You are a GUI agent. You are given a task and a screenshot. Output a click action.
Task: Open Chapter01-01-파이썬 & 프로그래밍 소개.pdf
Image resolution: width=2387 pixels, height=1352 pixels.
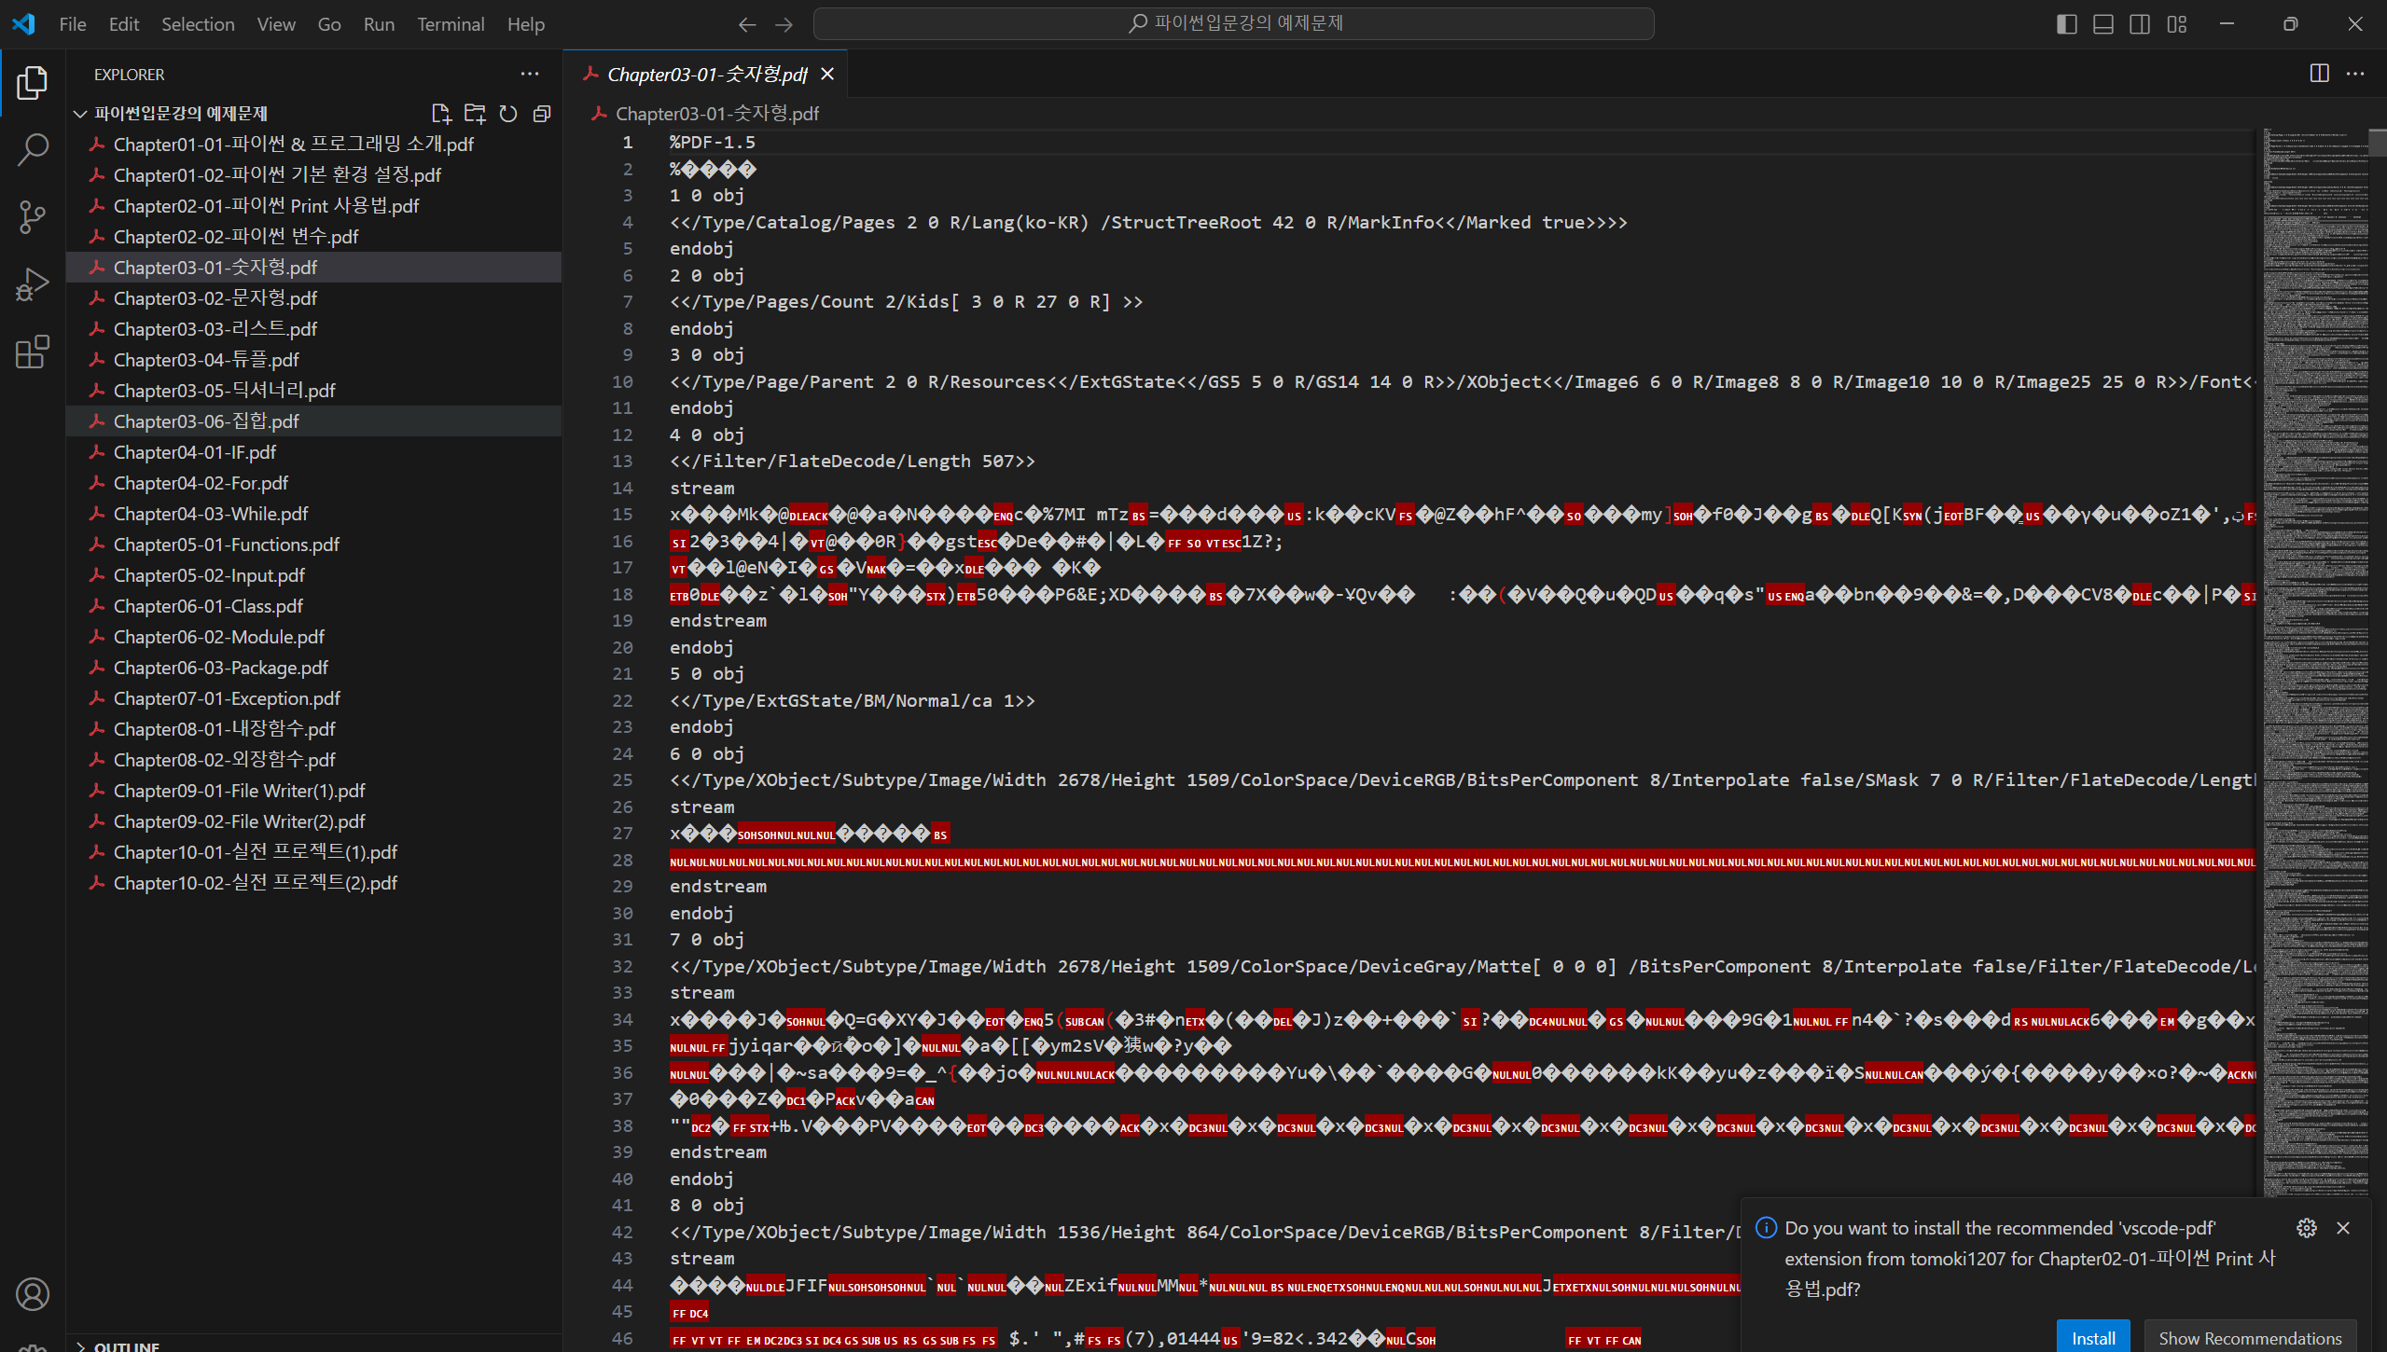pos(314,145)
